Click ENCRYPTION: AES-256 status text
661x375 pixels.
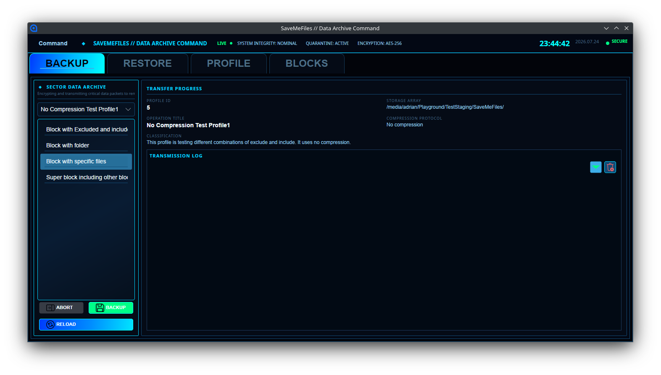[379, 43]
